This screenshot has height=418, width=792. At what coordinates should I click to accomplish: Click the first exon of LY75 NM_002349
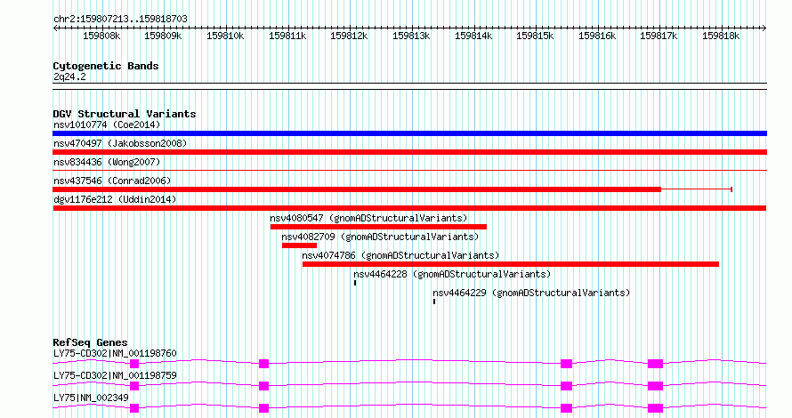pyautogui.click(x=134, y=408)
